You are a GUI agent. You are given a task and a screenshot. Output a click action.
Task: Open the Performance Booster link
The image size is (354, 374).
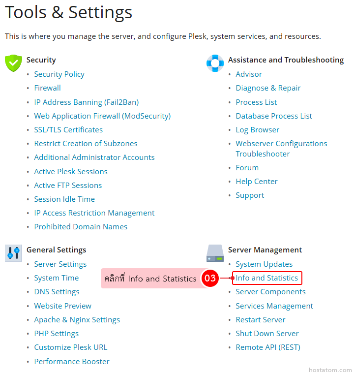[x=72, y=362]
